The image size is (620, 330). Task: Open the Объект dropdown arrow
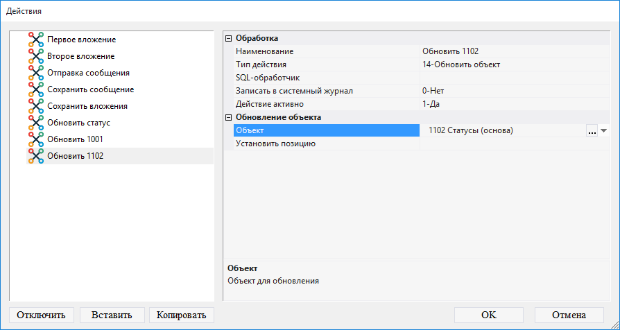coord(603,131)
